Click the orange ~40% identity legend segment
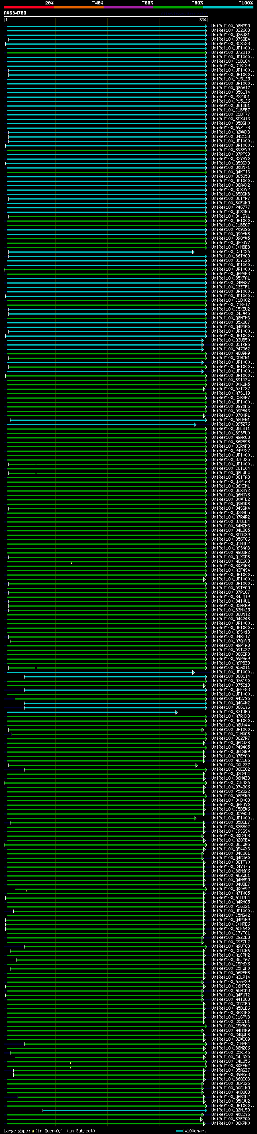This screenshot has height=1134, width=257. pos(79,7)
